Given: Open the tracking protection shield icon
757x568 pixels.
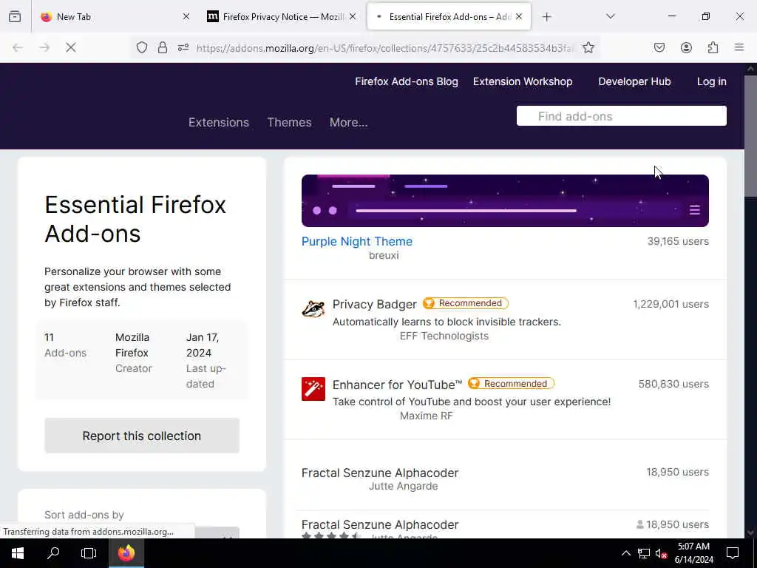Looking at the screenshot, I should [x=141, y=47].
